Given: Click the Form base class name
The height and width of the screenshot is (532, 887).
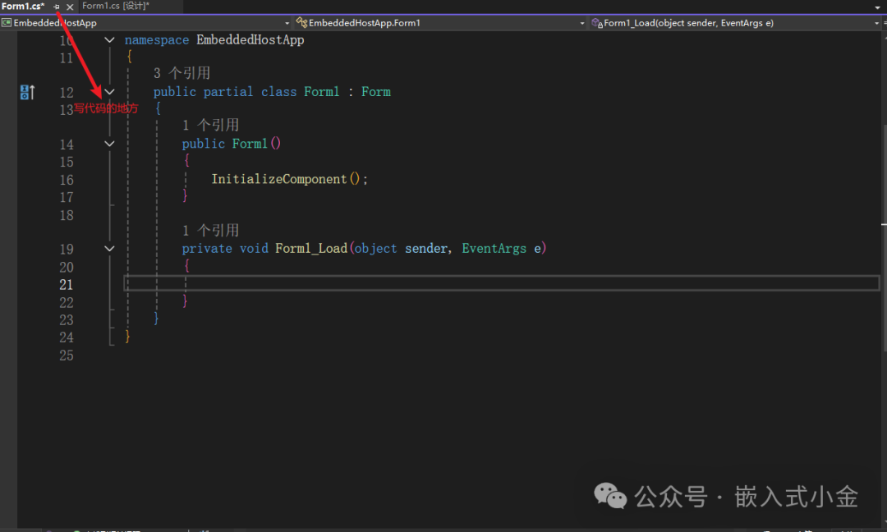Looking at the screenshot, I should tap(376, 92).
